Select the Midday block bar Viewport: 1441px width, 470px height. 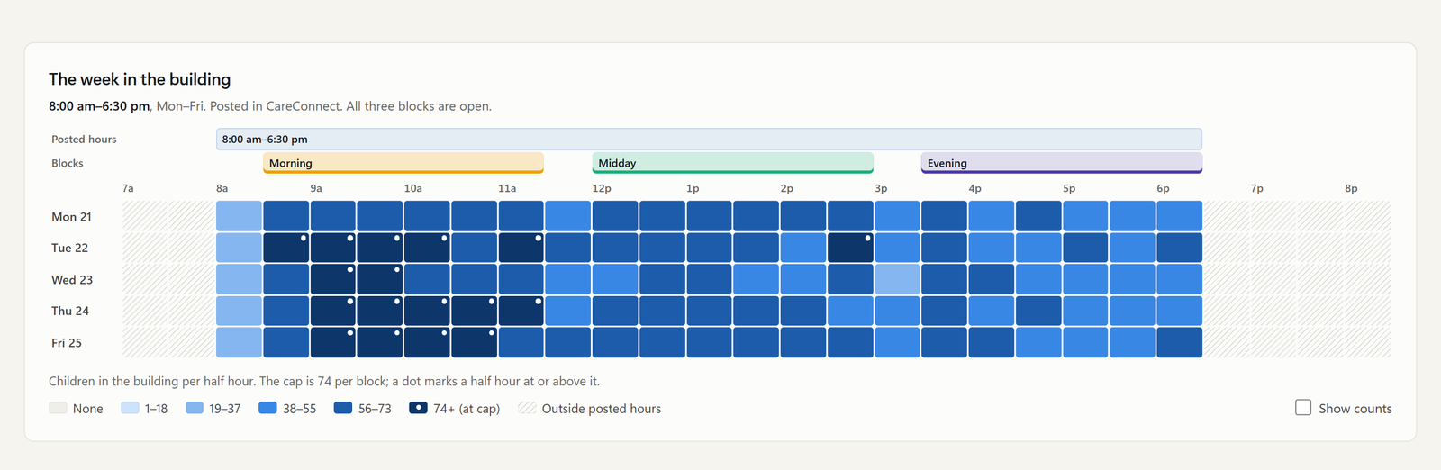[733, 163]
